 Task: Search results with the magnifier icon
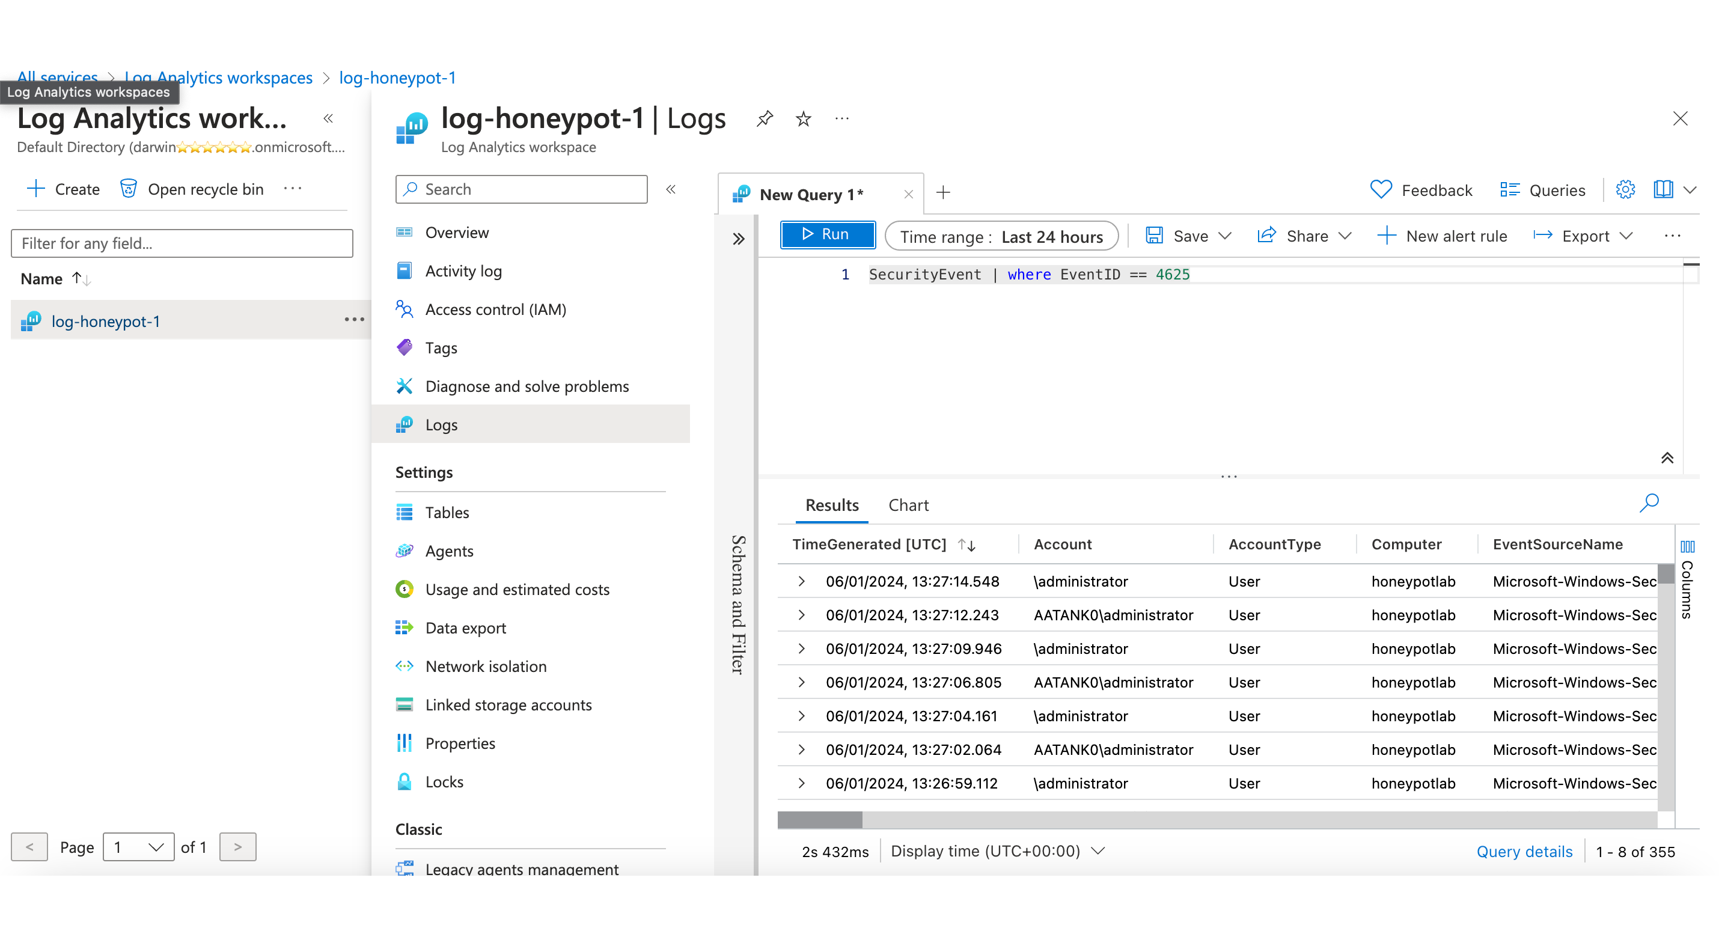point(1649,503)
